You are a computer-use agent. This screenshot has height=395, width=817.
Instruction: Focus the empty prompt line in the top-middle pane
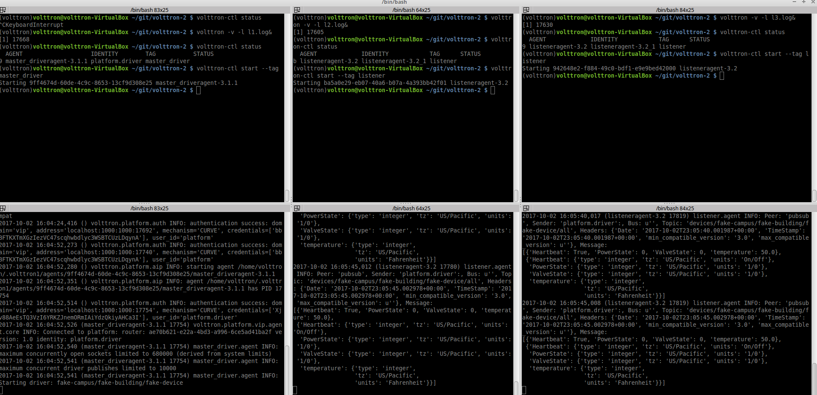click(x=394, y=90)
